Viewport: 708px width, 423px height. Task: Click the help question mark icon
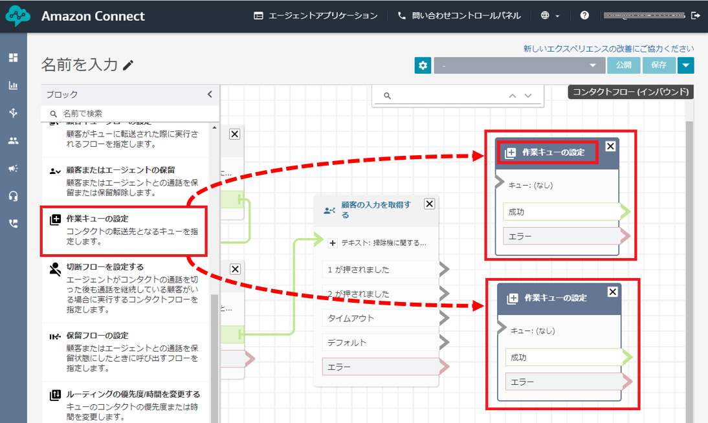coord(584,16)
